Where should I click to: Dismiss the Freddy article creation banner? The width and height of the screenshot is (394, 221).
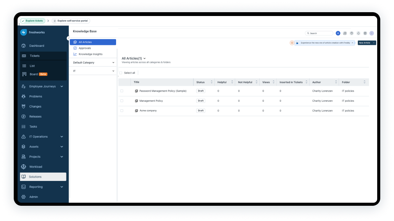(x=352, y=43)
